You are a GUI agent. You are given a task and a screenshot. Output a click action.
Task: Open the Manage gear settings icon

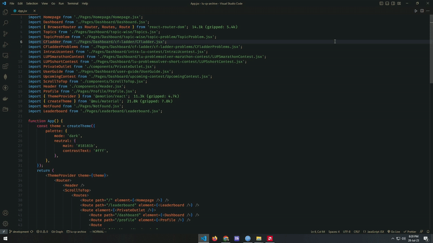(5, 223)
